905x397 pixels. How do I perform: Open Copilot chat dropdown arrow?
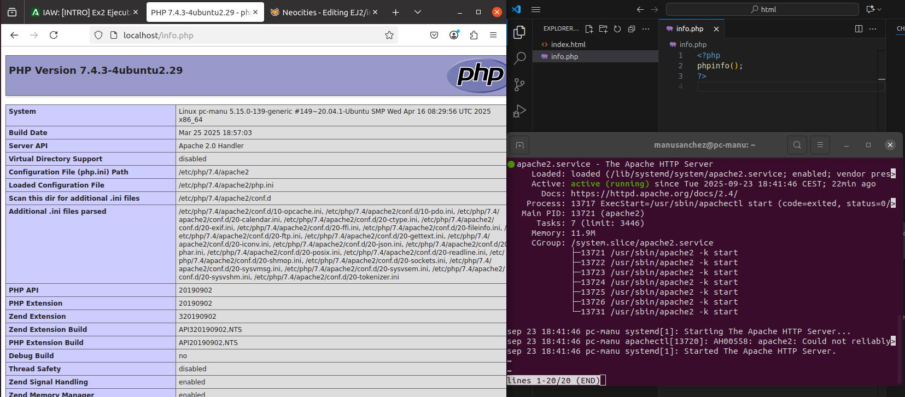pyautogui.click(x=879, y=9)
